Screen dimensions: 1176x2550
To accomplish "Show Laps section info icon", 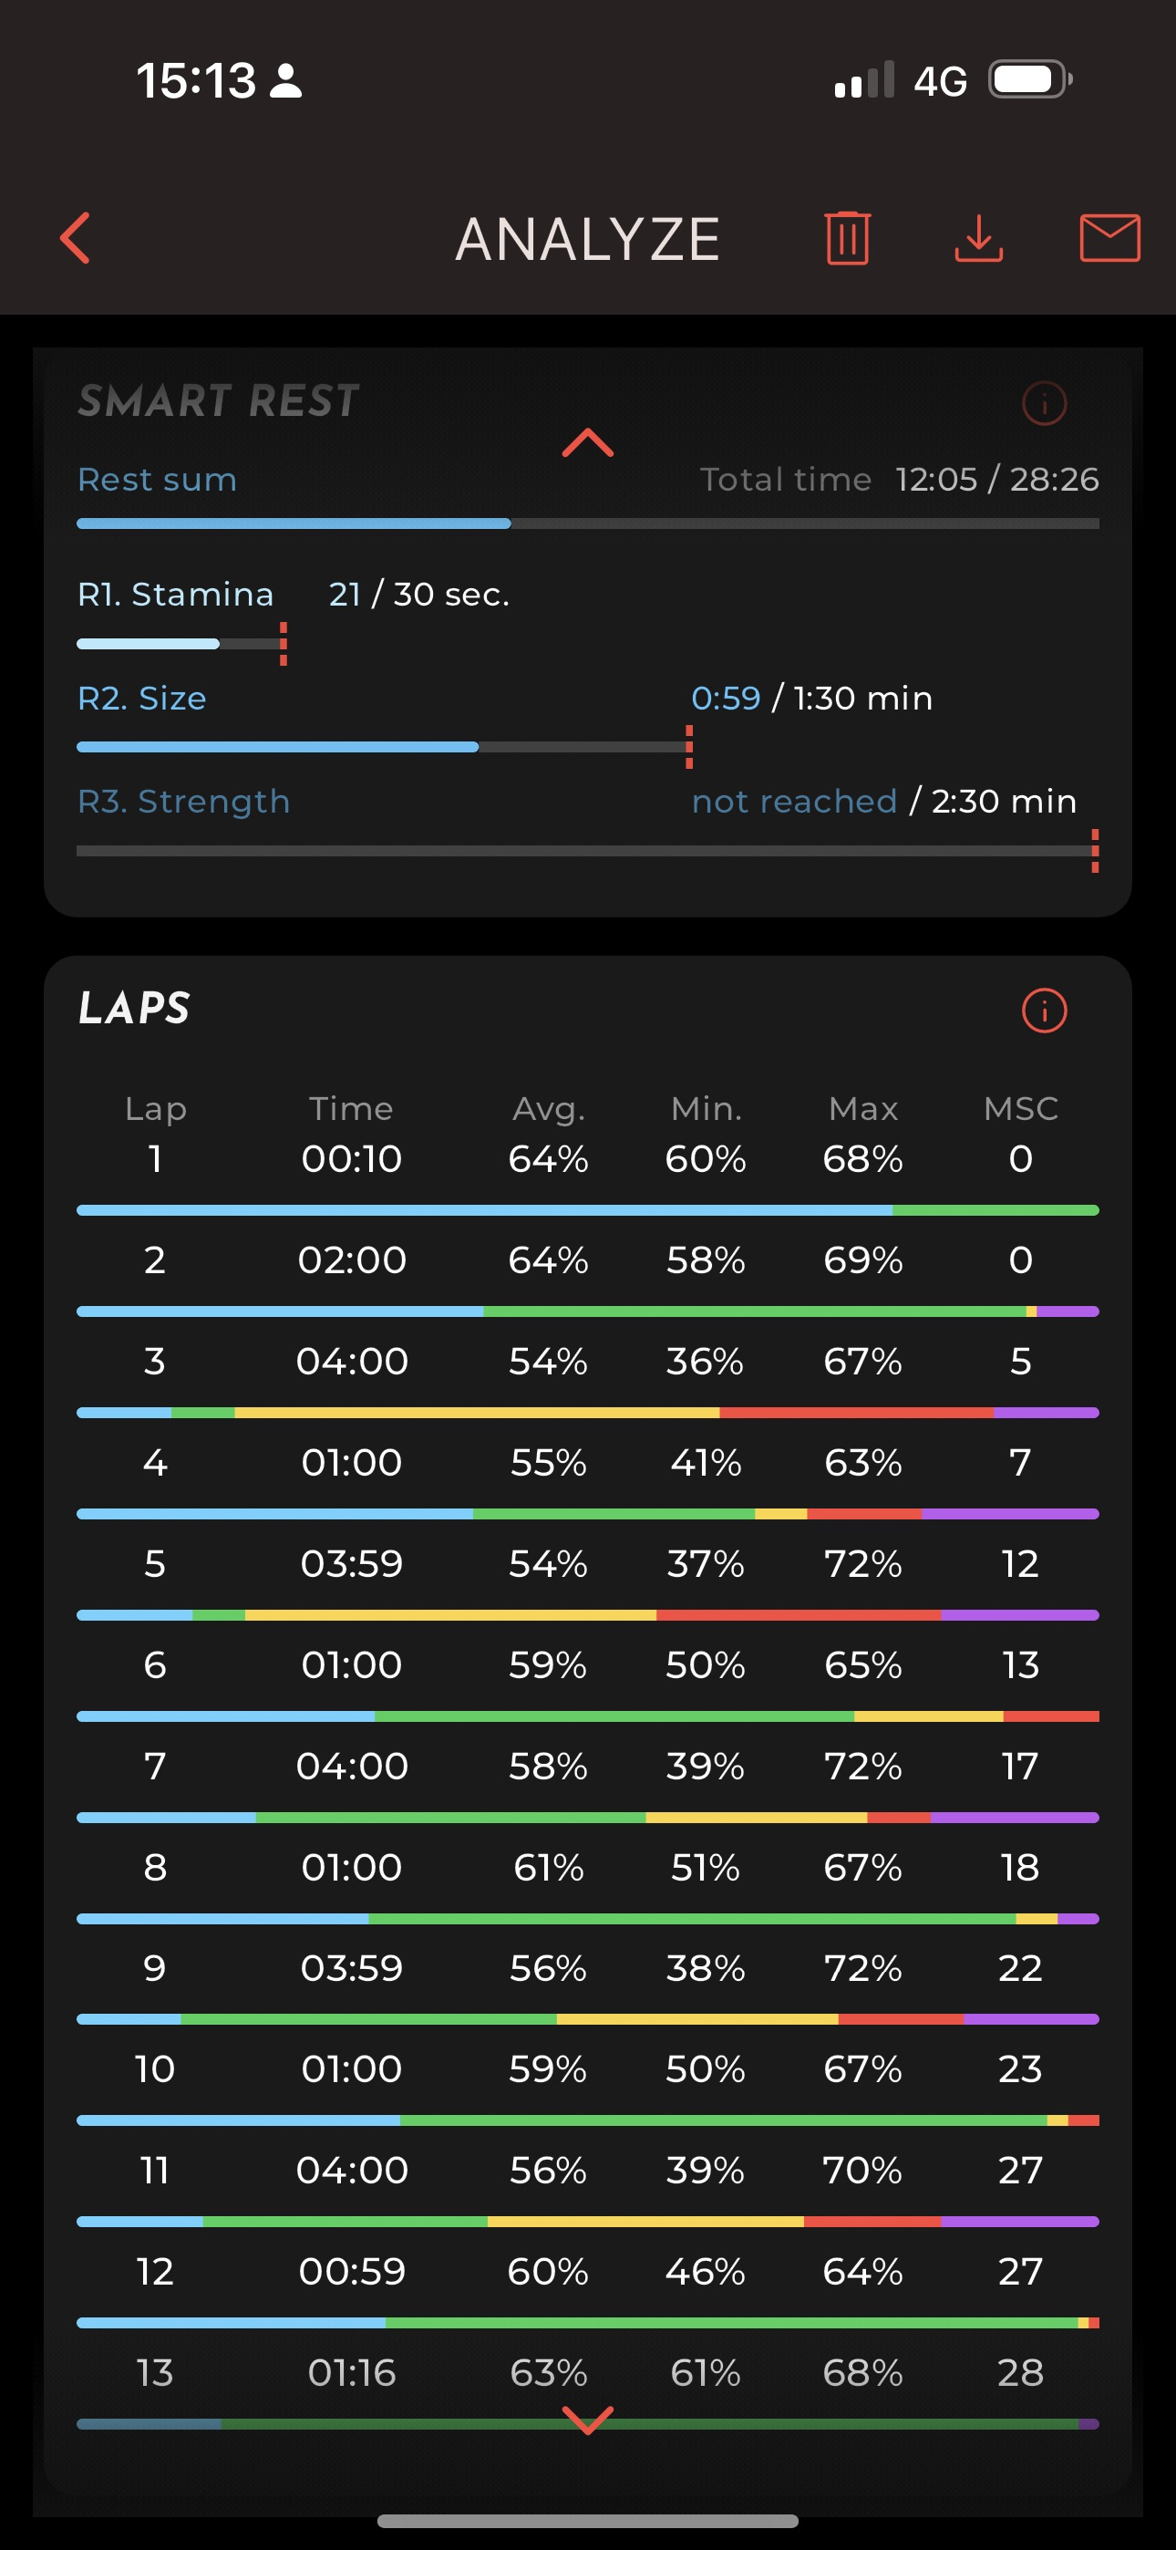I will pos(1043,1011).
